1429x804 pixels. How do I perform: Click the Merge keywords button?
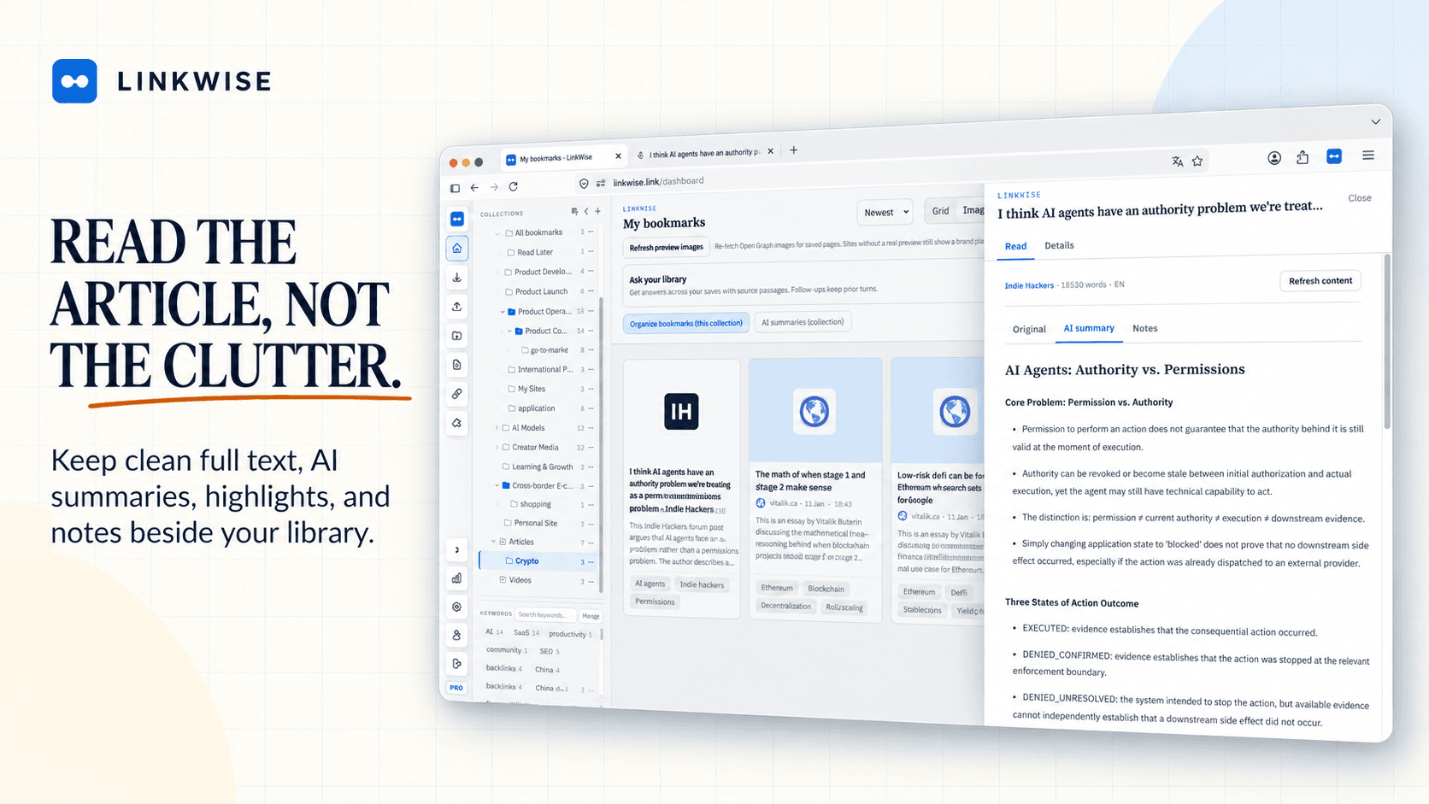(591, 616)
